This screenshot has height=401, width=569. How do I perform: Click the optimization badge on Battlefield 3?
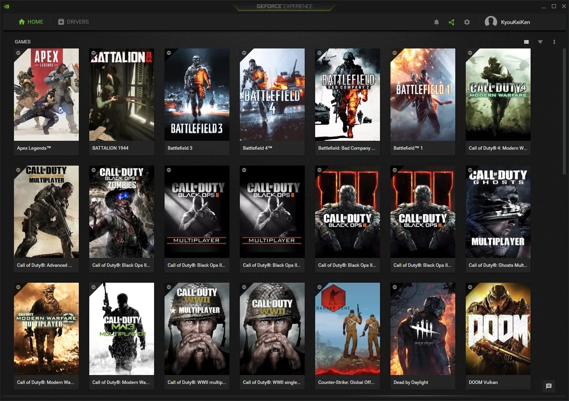[169, 53]
